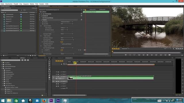Select the Twixtor Pro effect in list
The height and width of the screenshot is (103, 184).
[9, 91]
